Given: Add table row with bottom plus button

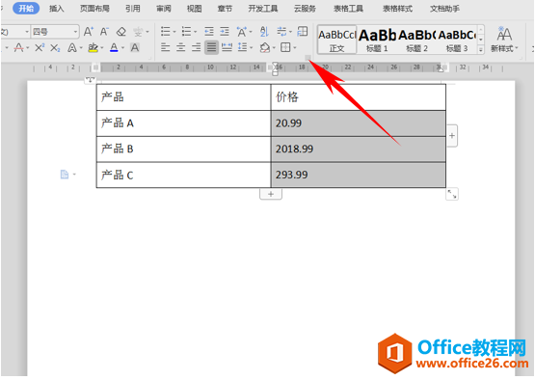Looking at the screenshot, I should [271, 194].
